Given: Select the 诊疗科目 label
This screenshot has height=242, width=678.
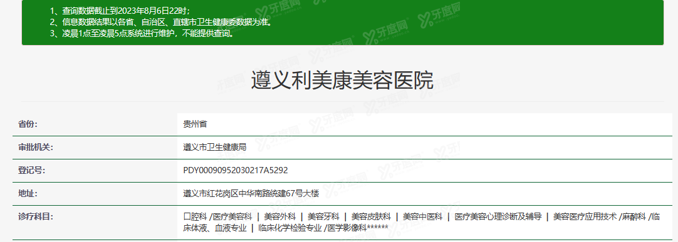Looking at the screenshot, I should (36, 216).
